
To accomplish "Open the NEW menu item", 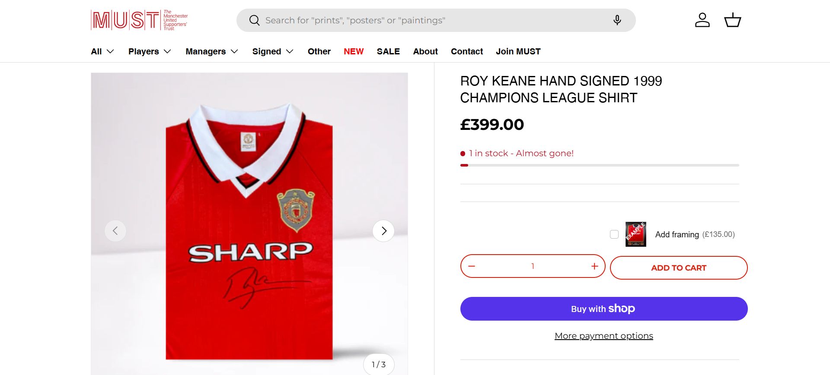I will (x=354, y=51).
